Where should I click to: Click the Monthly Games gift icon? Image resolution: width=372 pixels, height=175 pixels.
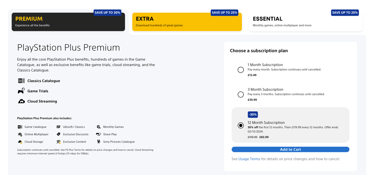[98, 127]
